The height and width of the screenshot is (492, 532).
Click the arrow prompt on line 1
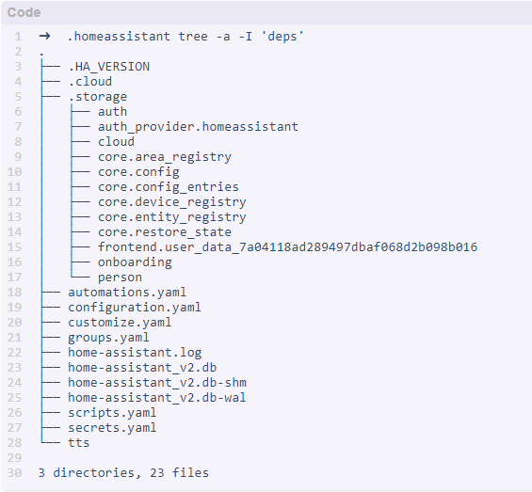coord(44,36)
